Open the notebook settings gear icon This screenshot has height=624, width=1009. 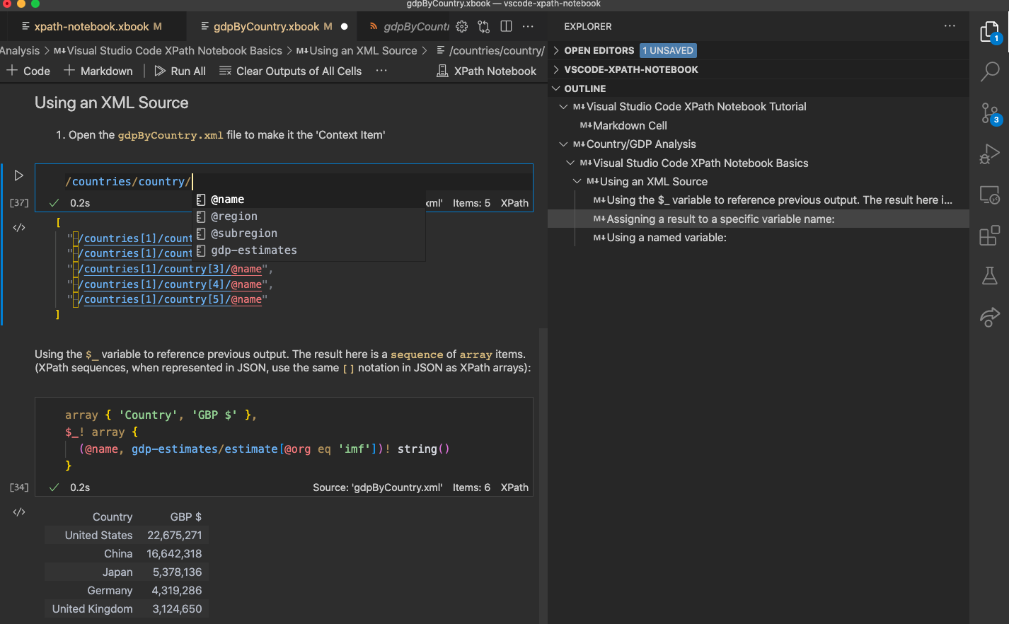coord(461,26)
